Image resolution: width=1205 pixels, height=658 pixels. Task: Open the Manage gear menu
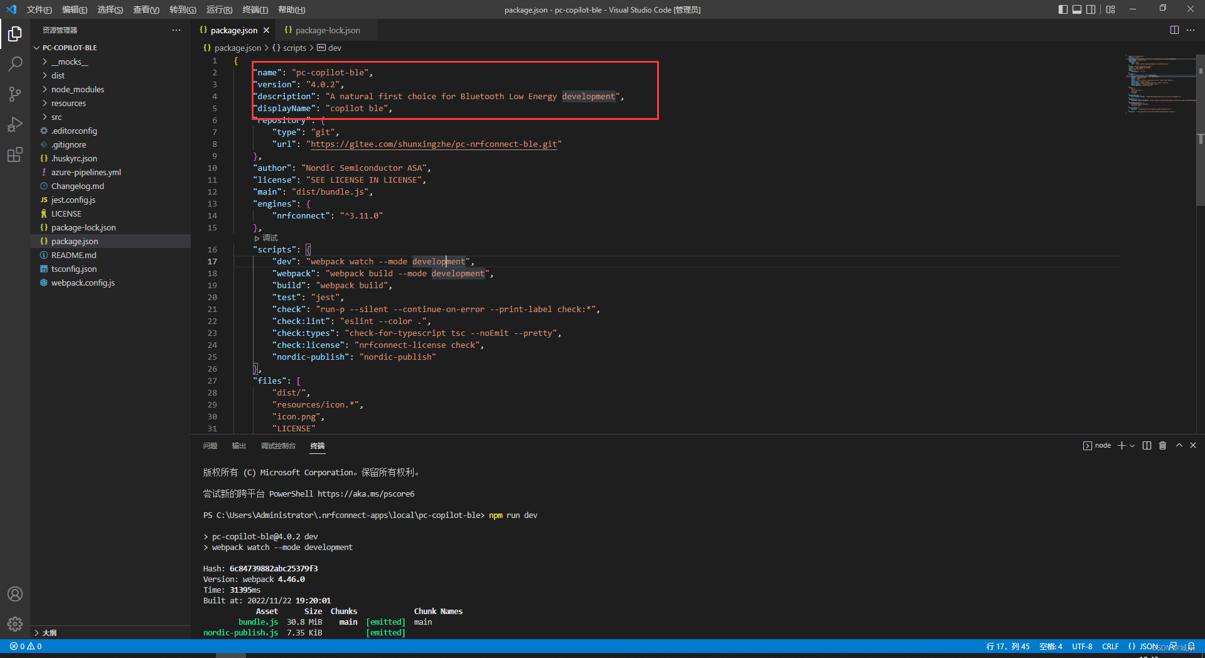point(15,624)
